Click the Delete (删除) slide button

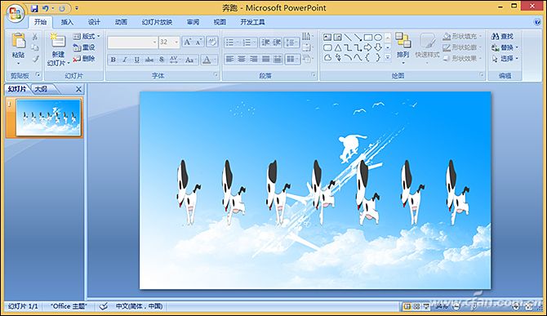pos(84,59)
